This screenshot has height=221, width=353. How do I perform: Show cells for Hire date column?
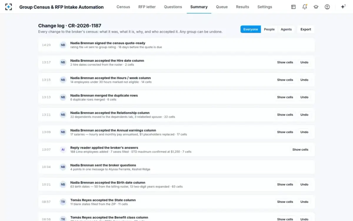[x=285, y=62]
